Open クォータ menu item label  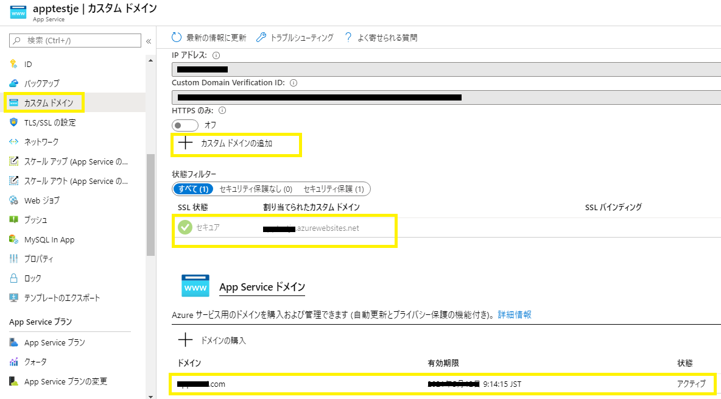click(x=35, y=362)
